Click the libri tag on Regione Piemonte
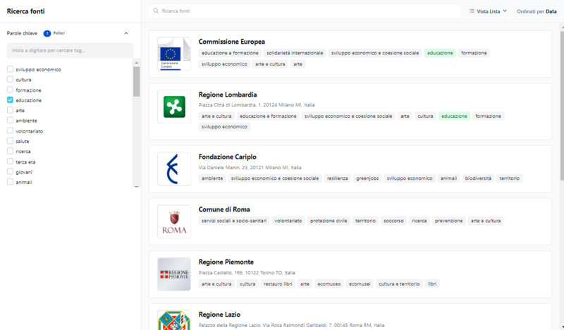Screen dimensions: 564x330 click(433, 283)
